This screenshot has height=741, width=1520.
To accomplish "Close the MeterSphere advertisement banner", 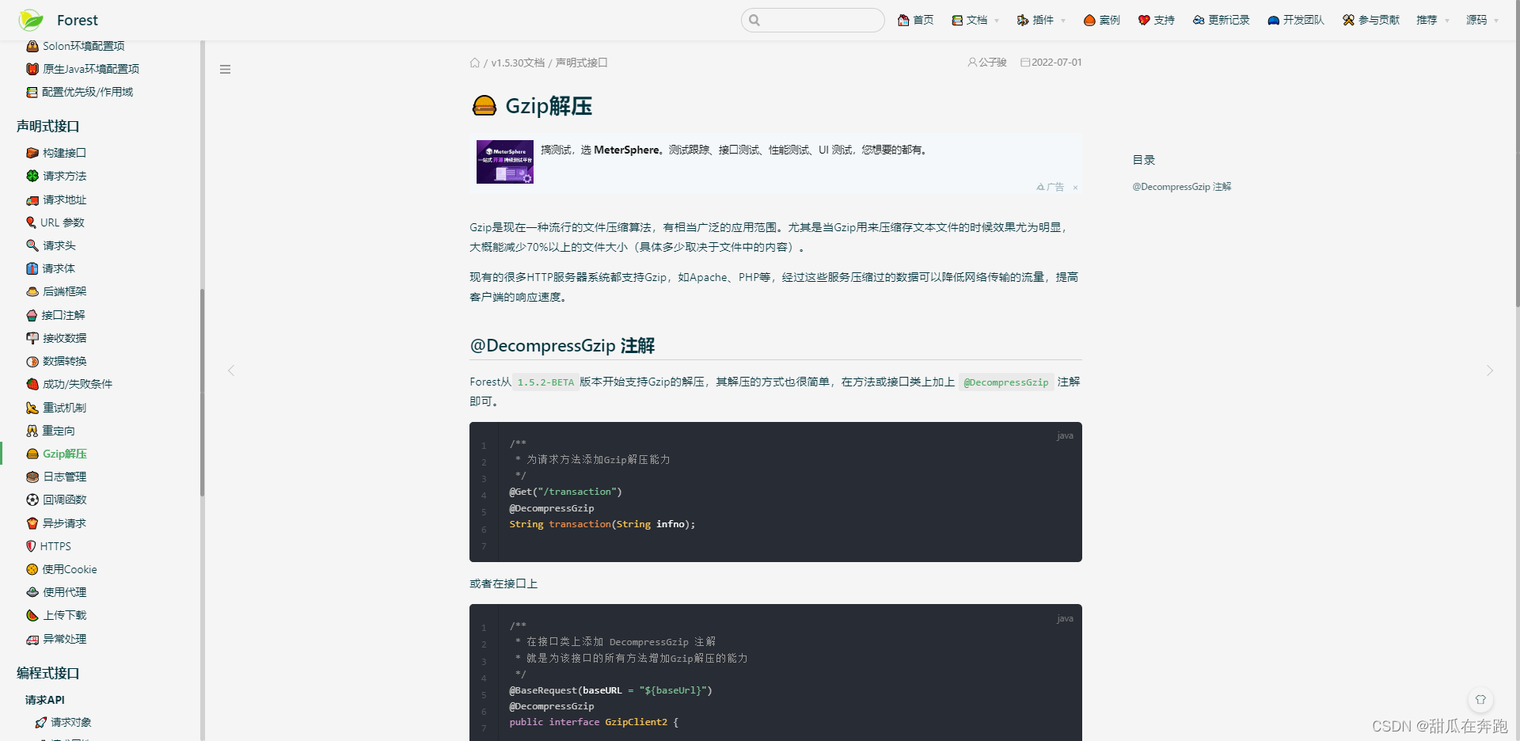I will 1075,188.
